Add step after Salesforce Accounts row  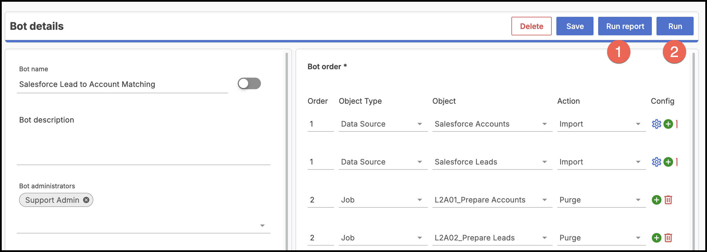(x=668, y=124)
